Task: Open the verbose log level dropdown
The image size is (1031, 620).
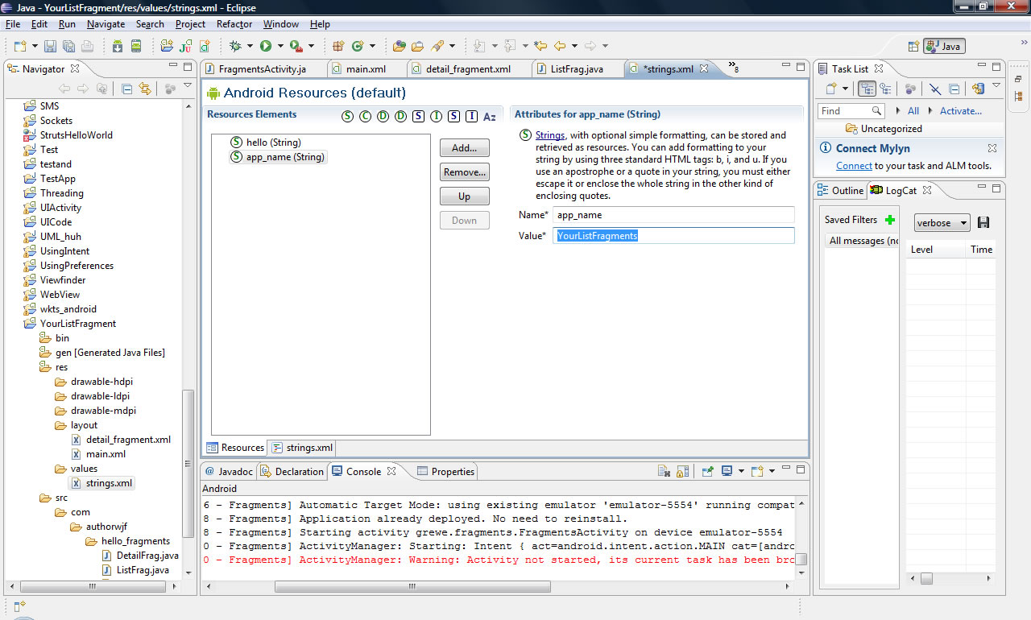Action: [x=942, y=223]
